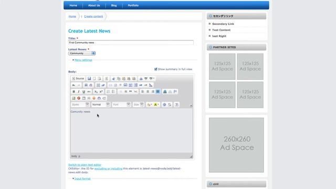
Task: Insert a numbered list
Action: [x=108, y=92]
